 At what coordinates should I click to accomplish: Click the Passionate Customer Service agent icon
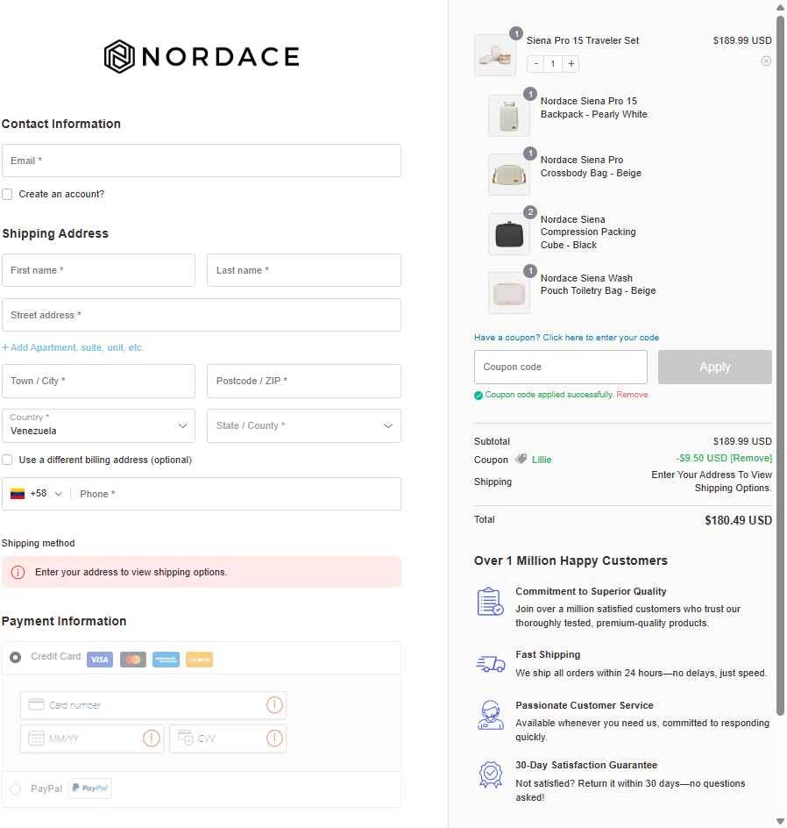491,715
